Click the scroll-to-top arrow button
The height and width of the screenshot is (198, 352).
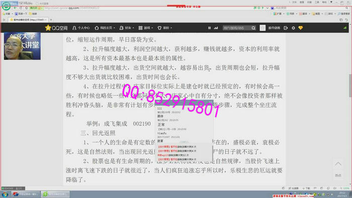(338, 164)
